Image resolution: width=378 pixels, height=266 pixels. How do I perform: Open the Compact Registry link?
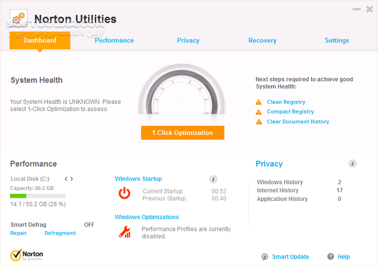point(290,112)
